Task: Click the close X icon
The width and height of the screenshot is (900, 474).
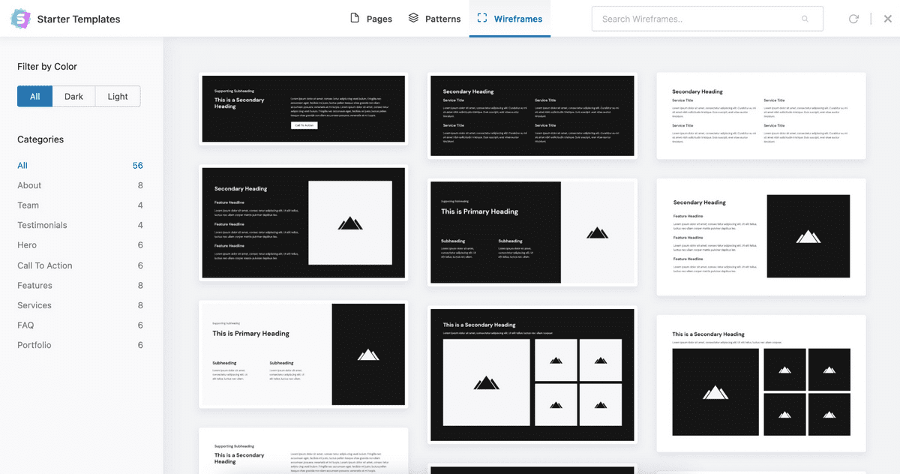Action: 888,19
